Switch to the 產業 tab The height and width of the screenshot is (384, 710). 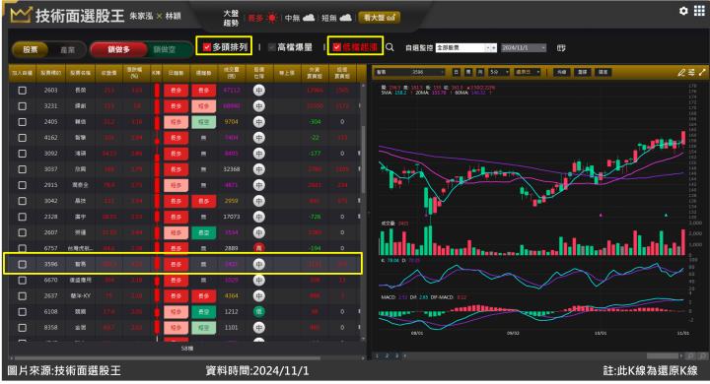point(67,50)
